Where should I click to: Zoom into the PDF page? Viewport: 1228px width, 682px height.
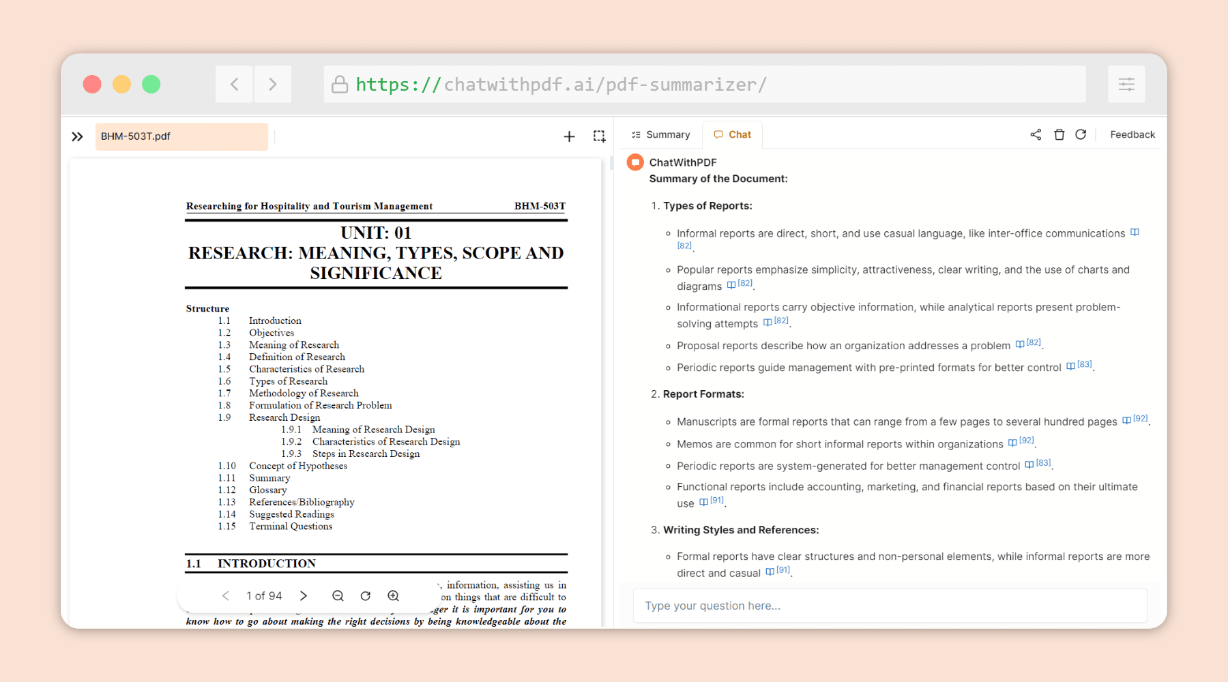[x=394, y=595]
